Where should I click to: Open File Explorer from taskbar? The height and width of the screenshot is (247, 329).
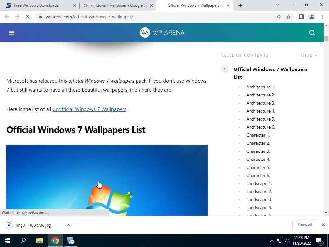point(39,241)
